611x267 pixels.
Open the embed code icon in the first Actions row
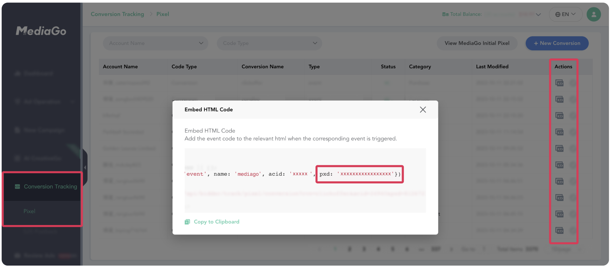[x=560, y=83]
